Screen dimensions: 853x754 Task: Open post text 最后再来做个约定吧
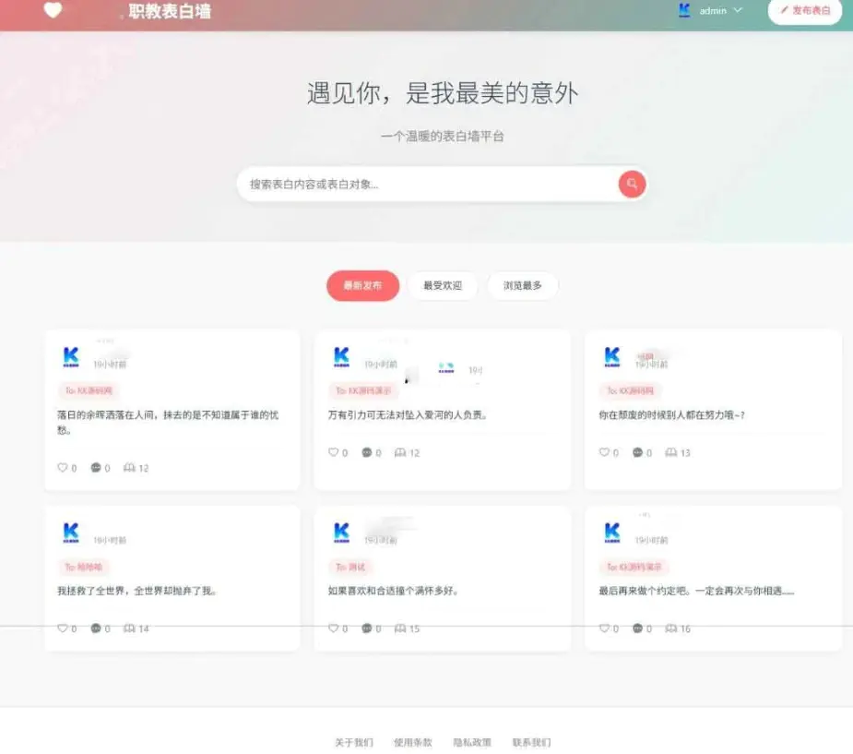[696, 591]
